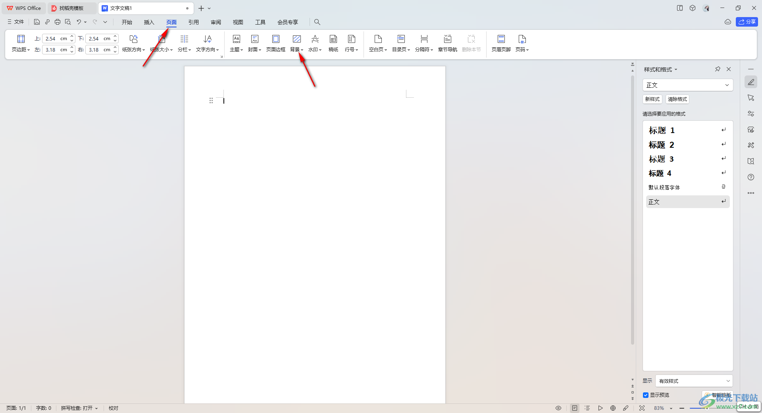
Task: Toggle the 显示预览 checkbox
Action: click(x=646, y=395)
